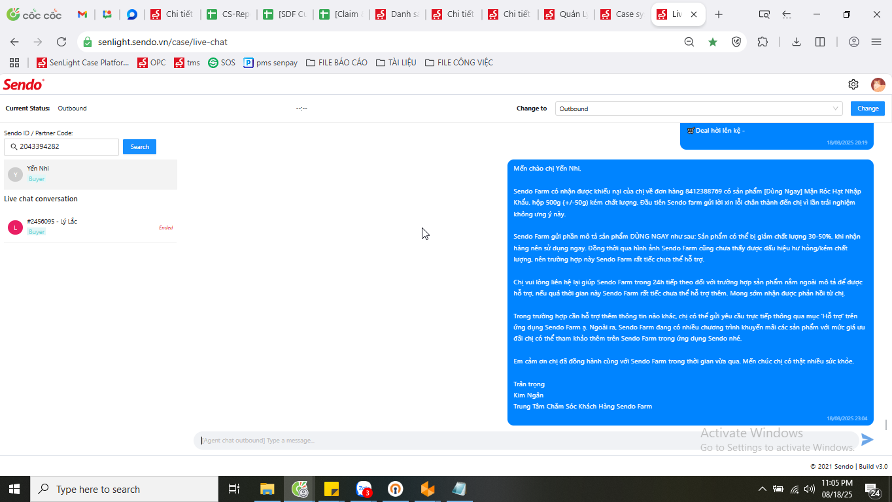Select the Yến Nhi buyer entry
This screenshot has height=502, width=892.
point(90,174)
